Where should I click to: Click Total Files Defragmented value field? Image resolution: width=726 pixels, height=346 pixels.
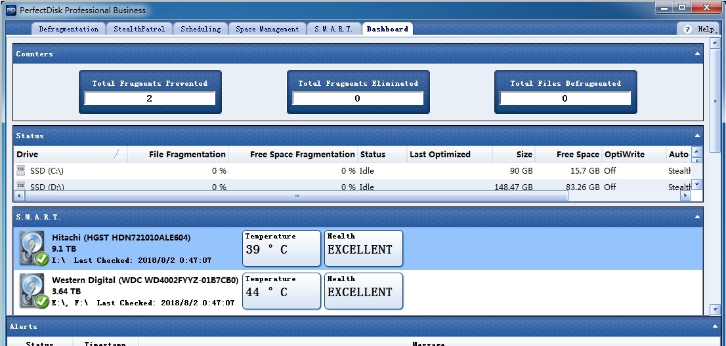click(565, 98)
